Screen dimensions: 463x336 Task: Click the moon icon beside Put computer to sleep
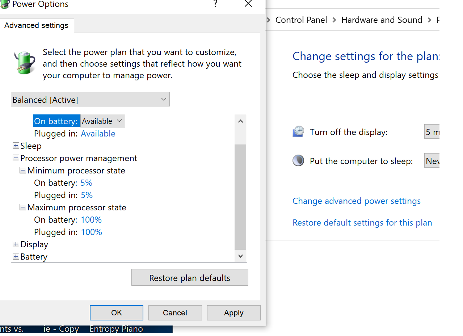coord(298,160)
